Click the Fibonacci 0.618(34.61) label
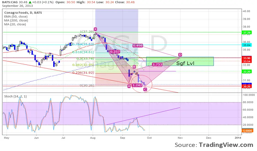Image resolution: width=257 pixels, height=151 pixels. (83, 52)
